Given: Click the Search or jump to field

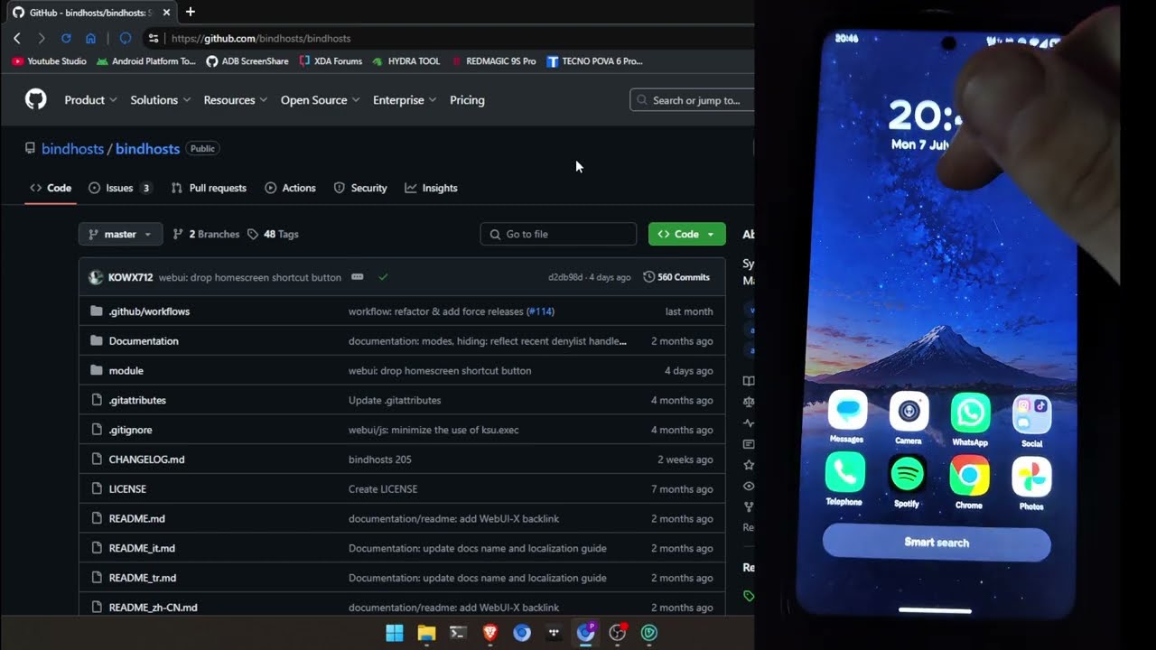Looking at the screenshot, I should (x=692, y=100).
